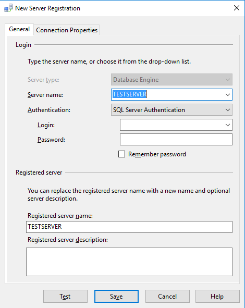This screenshot has height=308, width=245.
Task: Close the New Server Registration dialog
Action: (237, 8)
